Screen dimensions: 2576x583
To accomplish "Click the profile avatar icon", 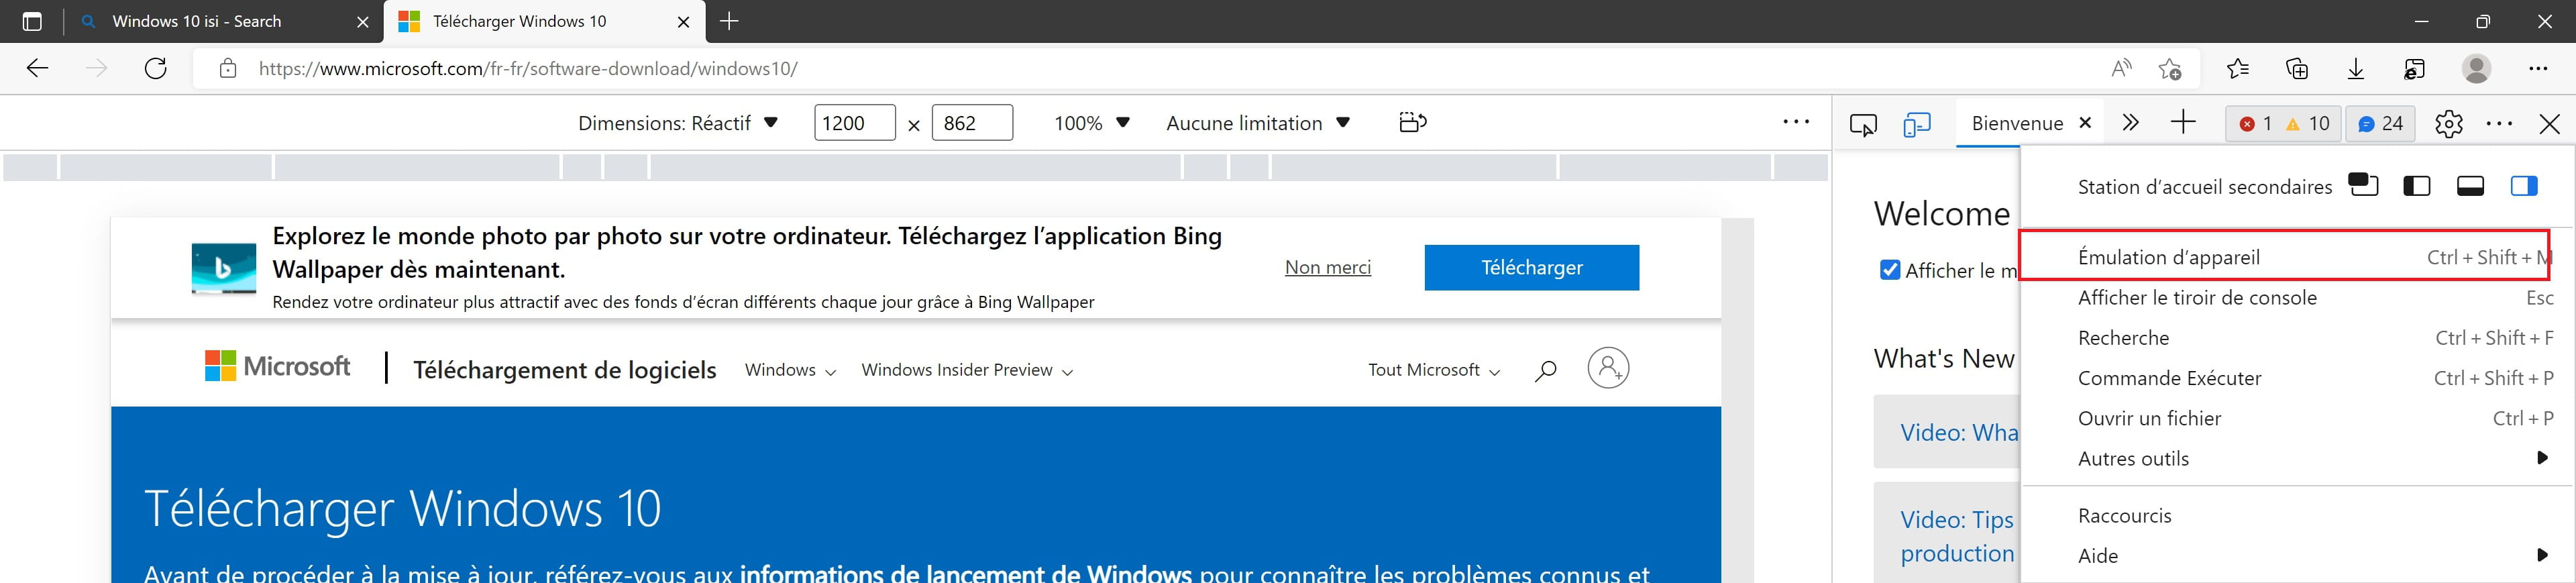I will (2476, 69).
